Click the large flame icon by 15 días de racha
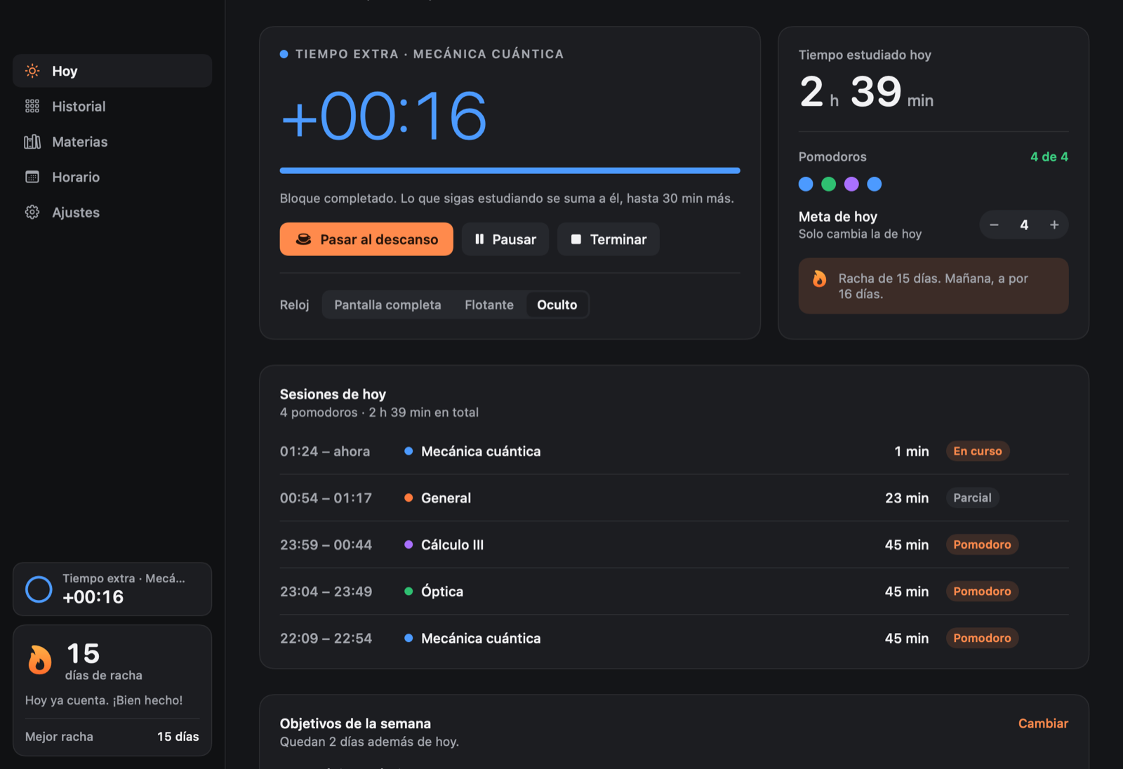Viewport: 1123px width, 769px height. (x=40, y=660)
